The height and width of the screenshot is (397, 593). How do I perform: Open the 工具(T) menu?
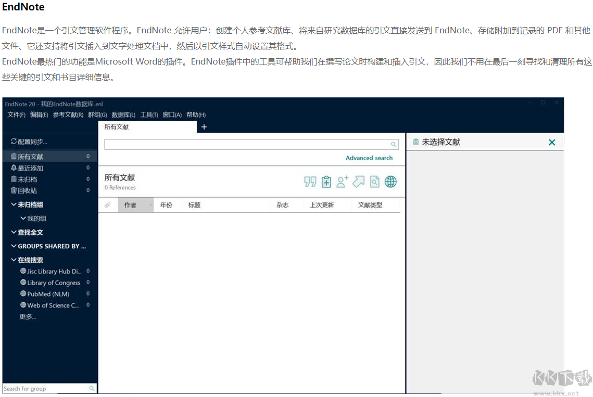click(x=149, y=114)
